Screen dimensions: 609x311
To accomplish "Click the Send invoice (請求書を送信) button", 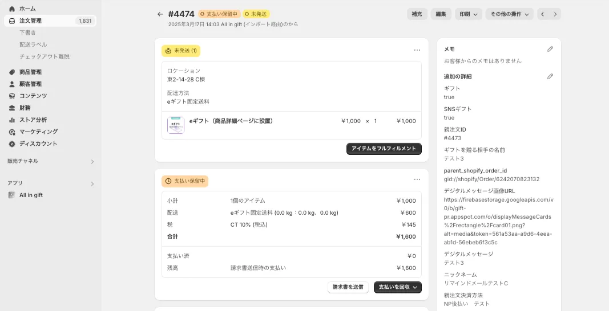I will [348, 287].
